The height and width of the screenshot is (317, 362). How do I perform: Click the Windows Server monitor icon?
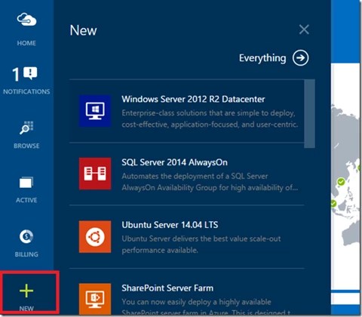pos(95,111)
